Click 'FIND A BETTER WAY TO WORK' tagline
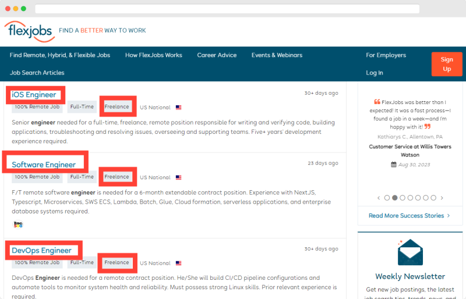Viewport: 466px width, 299px height. click(103, 31)
